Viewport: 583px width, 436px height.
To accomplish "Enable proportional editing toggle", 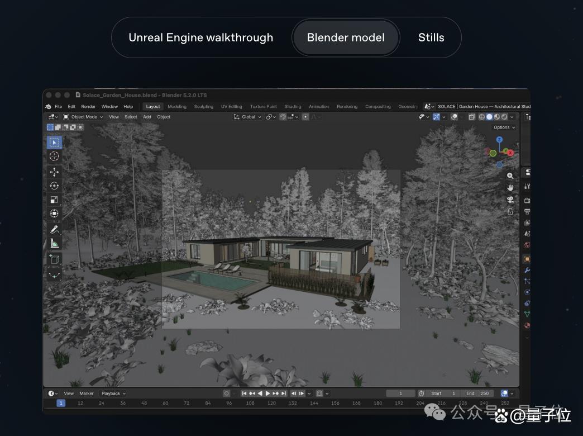I will point(305,117).
